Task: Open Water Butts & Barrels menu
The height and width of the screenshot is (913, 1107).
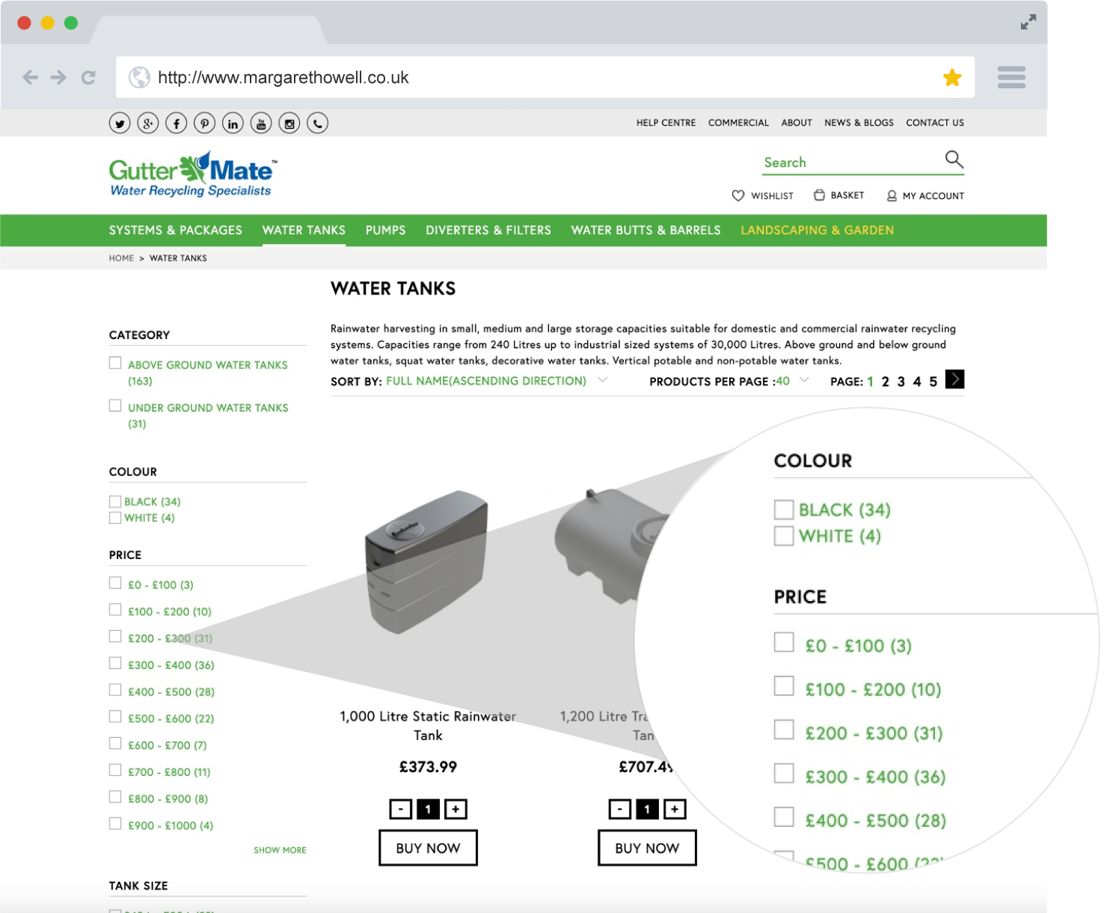Action: coord(646,230)
